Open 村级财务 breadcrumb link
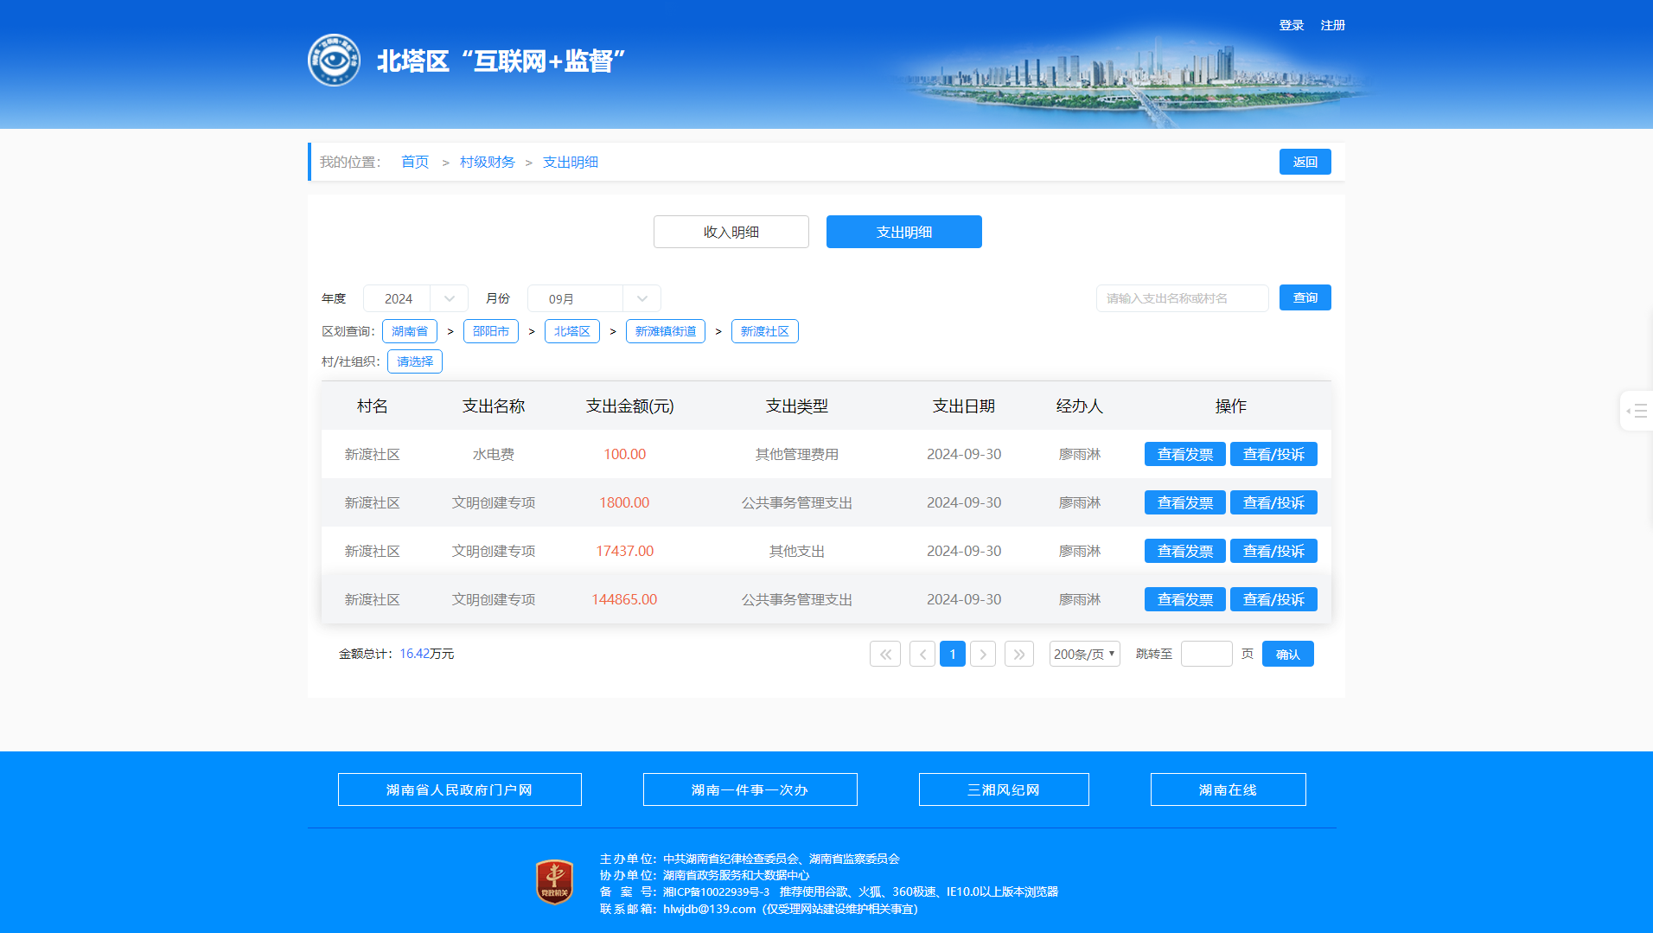Screen dimensions: 1653x933 [487, 163]
